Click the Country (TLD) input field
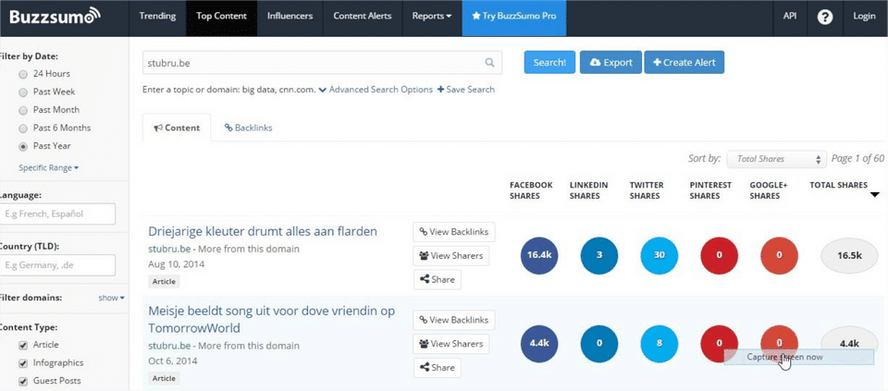 [x=56, y=264]
